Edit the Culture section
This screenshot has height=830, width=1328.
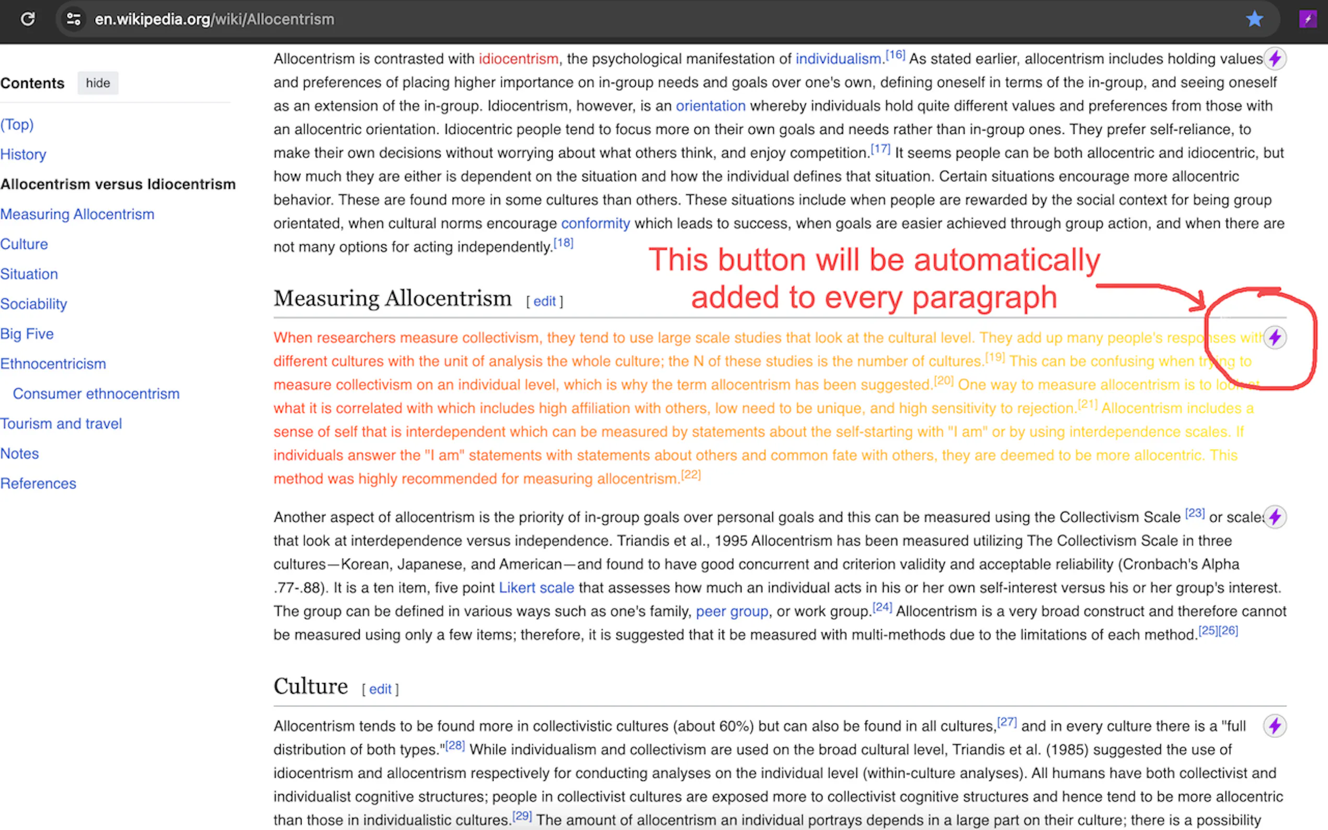pyautogui.click(x=380, y=689)
